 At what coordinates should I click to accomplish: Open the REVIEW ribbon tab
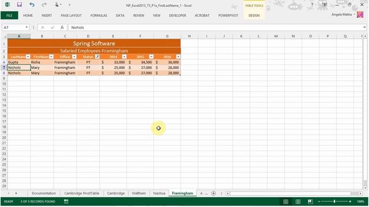[138, 16]
